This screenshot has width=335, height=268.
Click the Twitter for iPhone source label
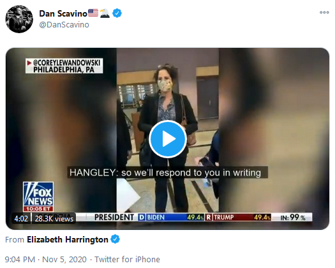pyautogui.click(x=127, y=260)
